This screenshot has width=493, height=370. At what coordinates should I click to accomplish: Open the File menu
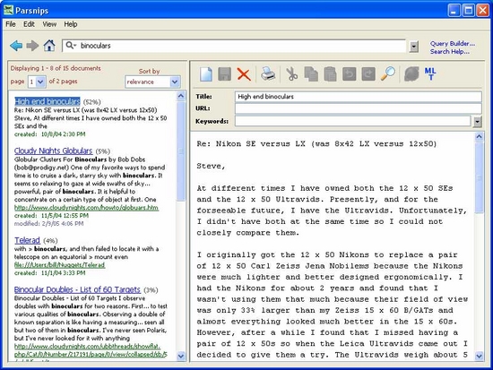pos(11,24)
